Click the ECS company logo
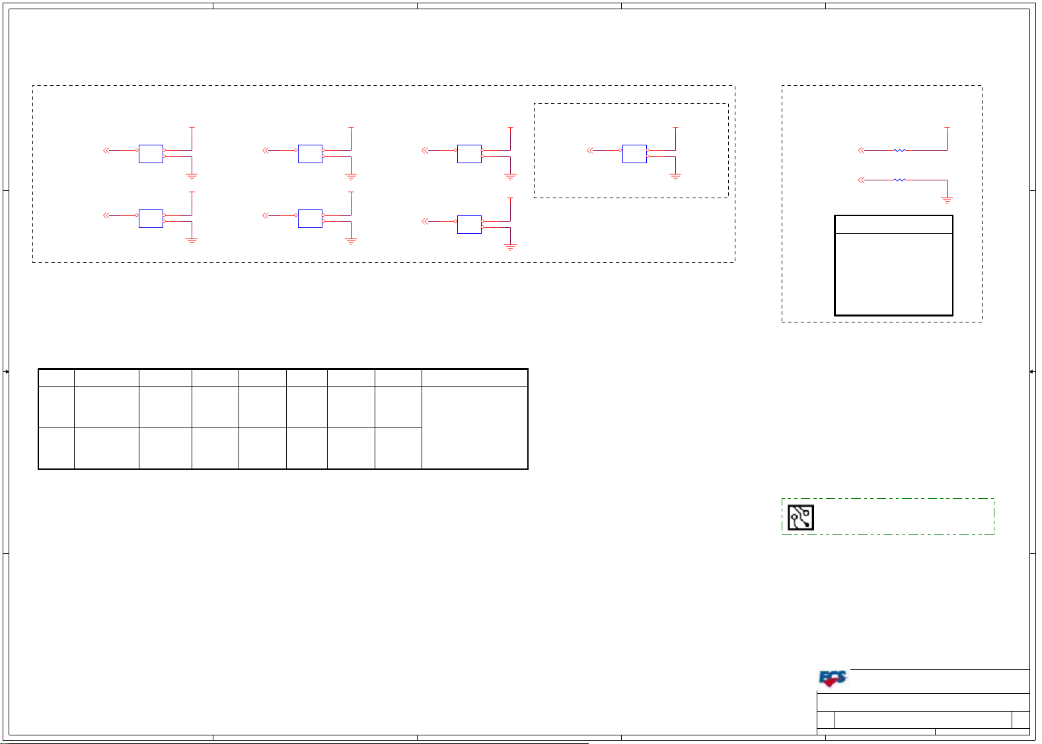1042x744 pixels. click(x=833, y=679)
